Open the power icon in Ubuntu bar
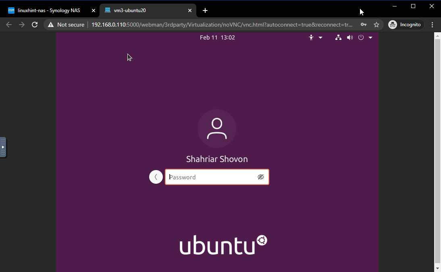 tap(361, 37)
